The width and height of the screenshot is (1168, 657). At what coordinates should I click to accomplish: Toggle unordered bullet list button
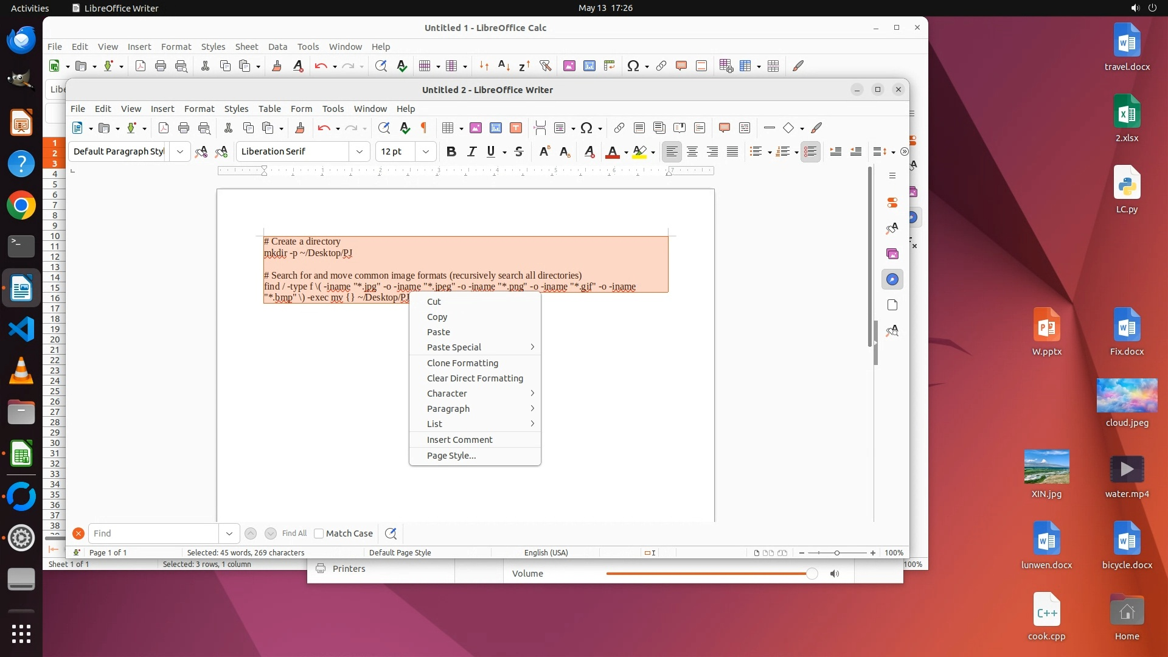[x=756, y=151]
